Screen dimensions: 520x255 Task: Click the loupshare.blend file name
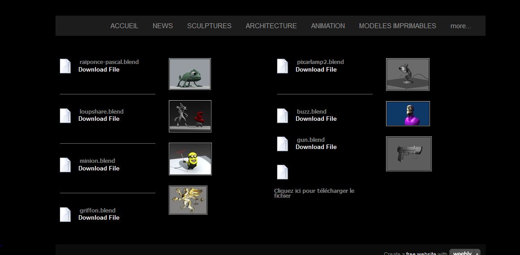[102, 111]
